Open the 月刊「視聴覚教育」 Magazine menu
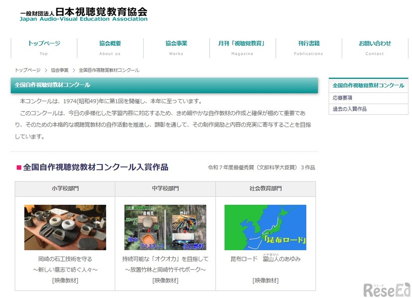 (x=242, y=48)
